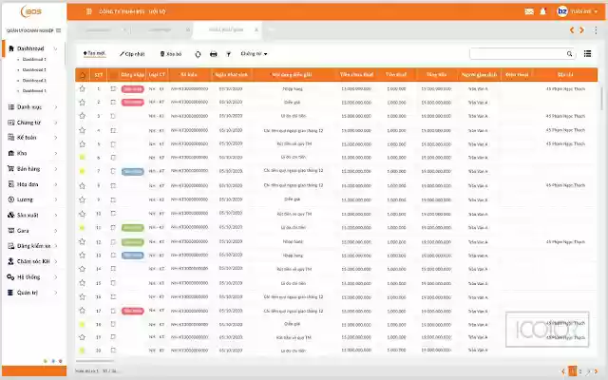
Task: Click the Bán hàng cart icon
Action: pos(10,169)
